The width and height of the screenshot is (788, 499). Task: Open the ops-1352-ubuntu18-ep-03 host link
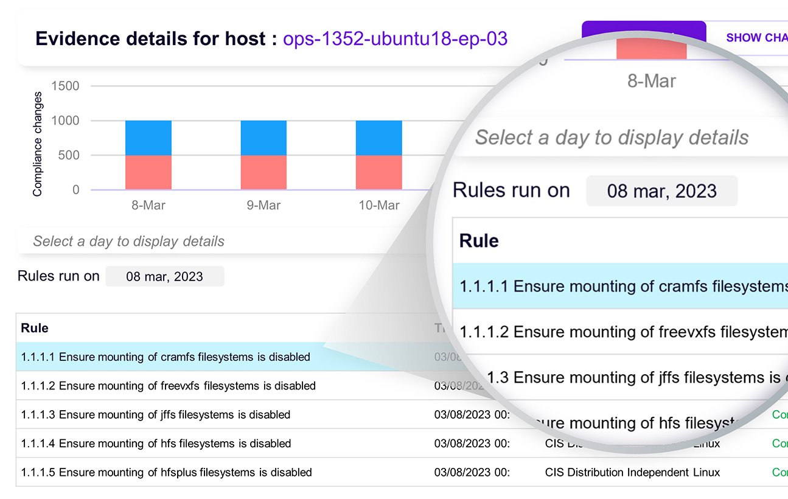(x=395, y=38)
